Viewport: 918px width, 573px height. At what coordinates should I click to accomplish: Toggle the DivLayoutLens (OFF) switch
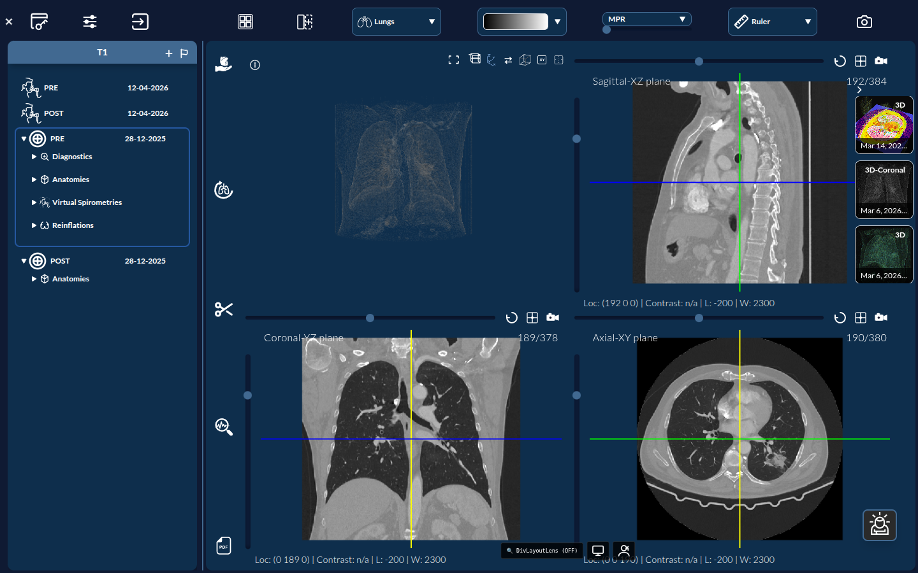[543, 551]
